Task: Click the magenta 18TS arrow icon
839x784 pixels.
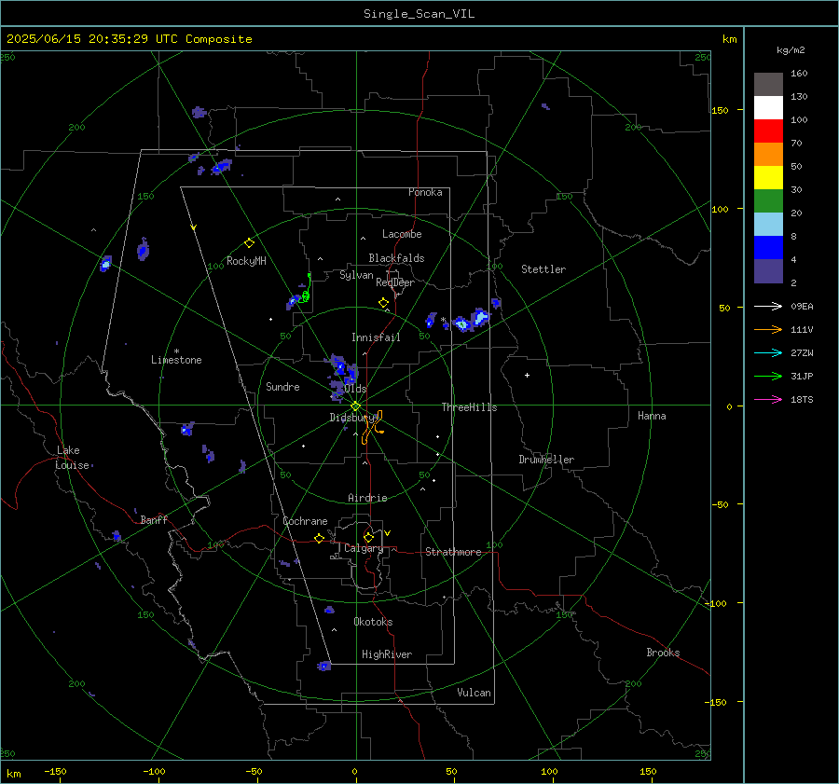Action: pyautogui.click(x=768, y=400)
